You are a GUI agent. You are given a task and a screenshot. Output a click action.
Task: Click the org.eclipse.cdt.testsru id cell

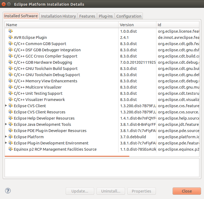click(x=179, y=93)
